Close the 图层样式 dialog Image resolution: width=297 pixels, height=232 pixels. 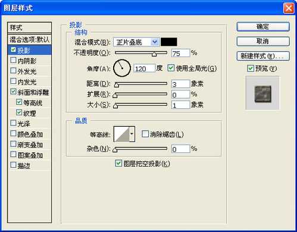click(x=289, y=8)
